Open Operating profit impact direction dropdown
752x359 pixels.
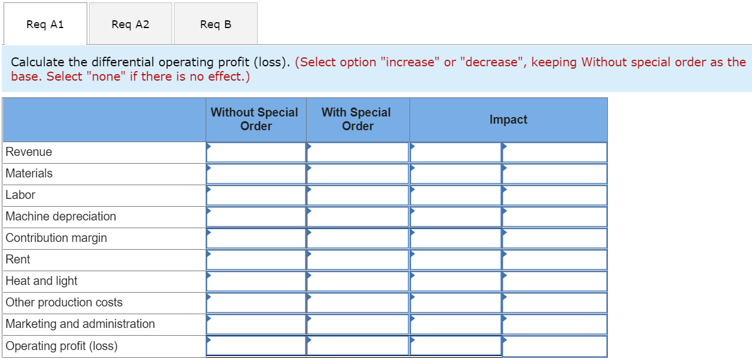pyautogui.click(x=555, y=346)
